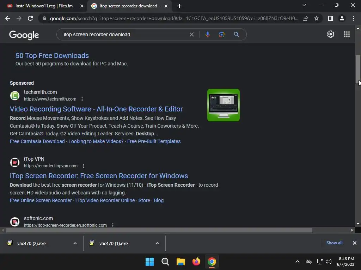The height and width of the screenshot is (270, 361).
Task: Click the Chrome taskbar icon
Action: point(212,262)
